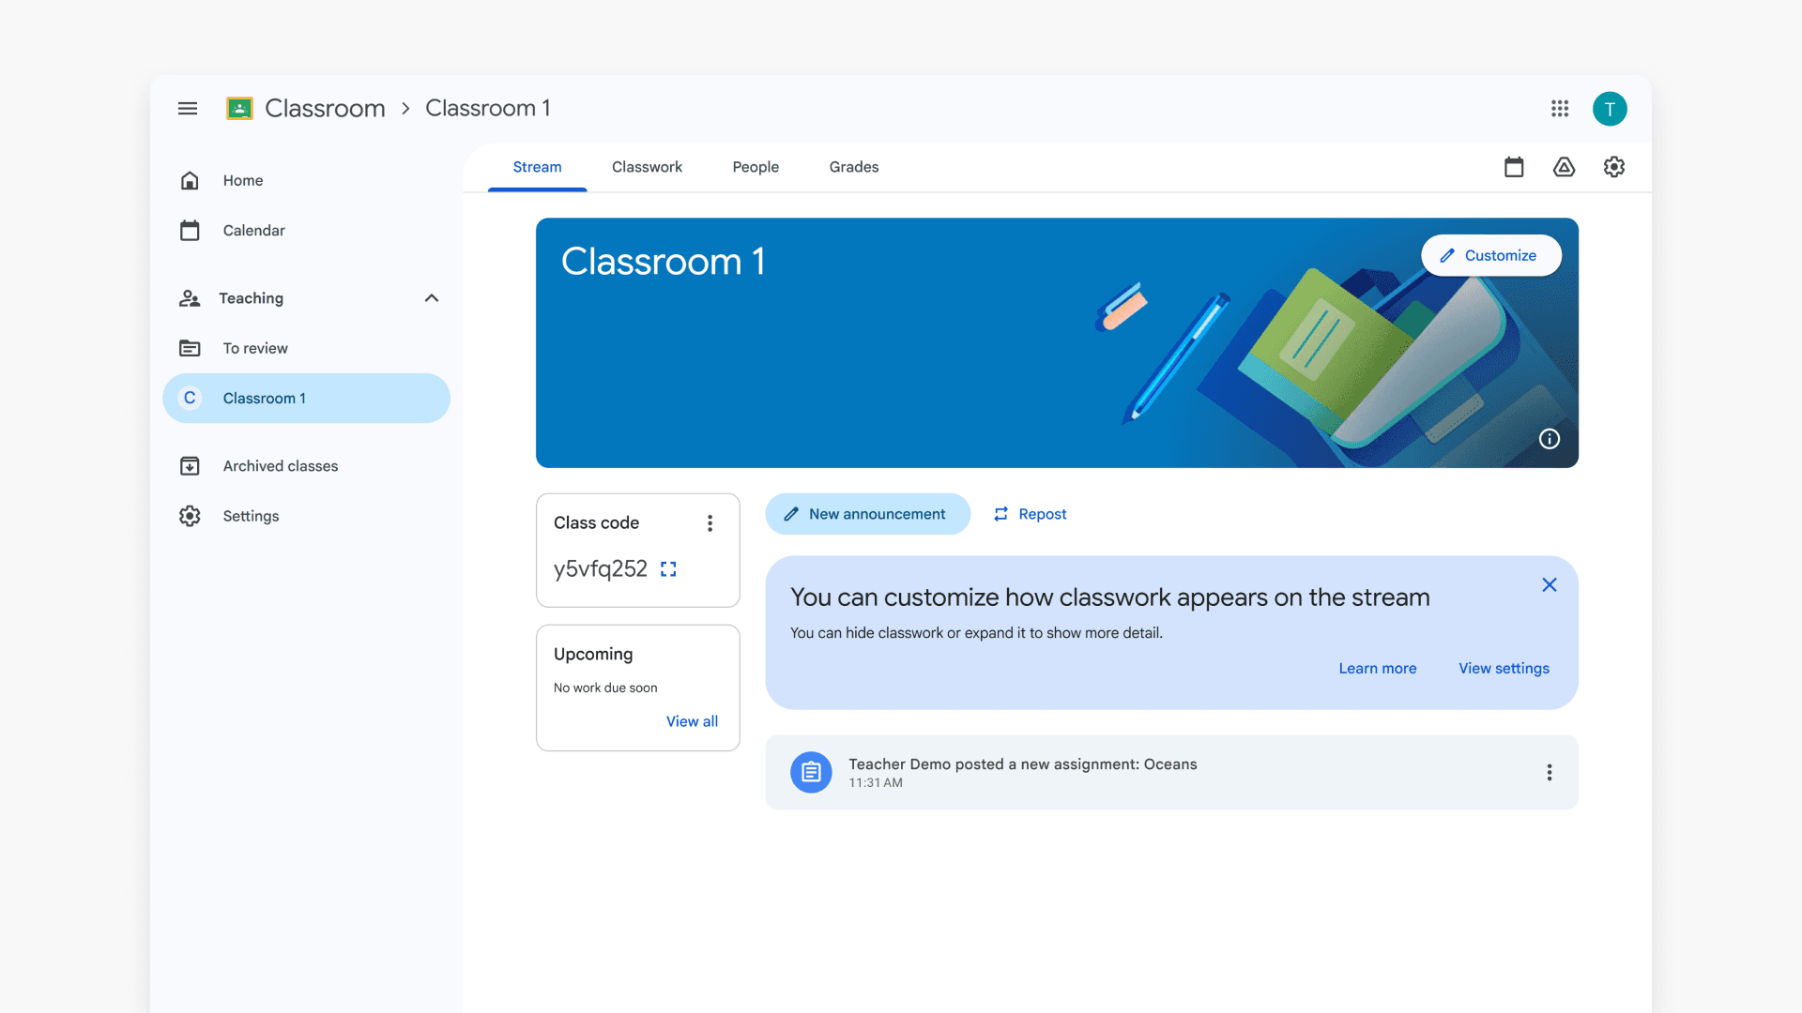Collapse the Teaching section
Image resolution: width=1802 pixels, height=1013 pixels.
pos(432,297)
